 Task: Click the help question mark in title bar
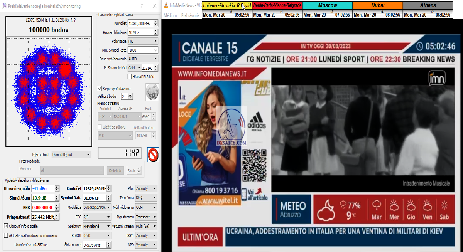142,6
